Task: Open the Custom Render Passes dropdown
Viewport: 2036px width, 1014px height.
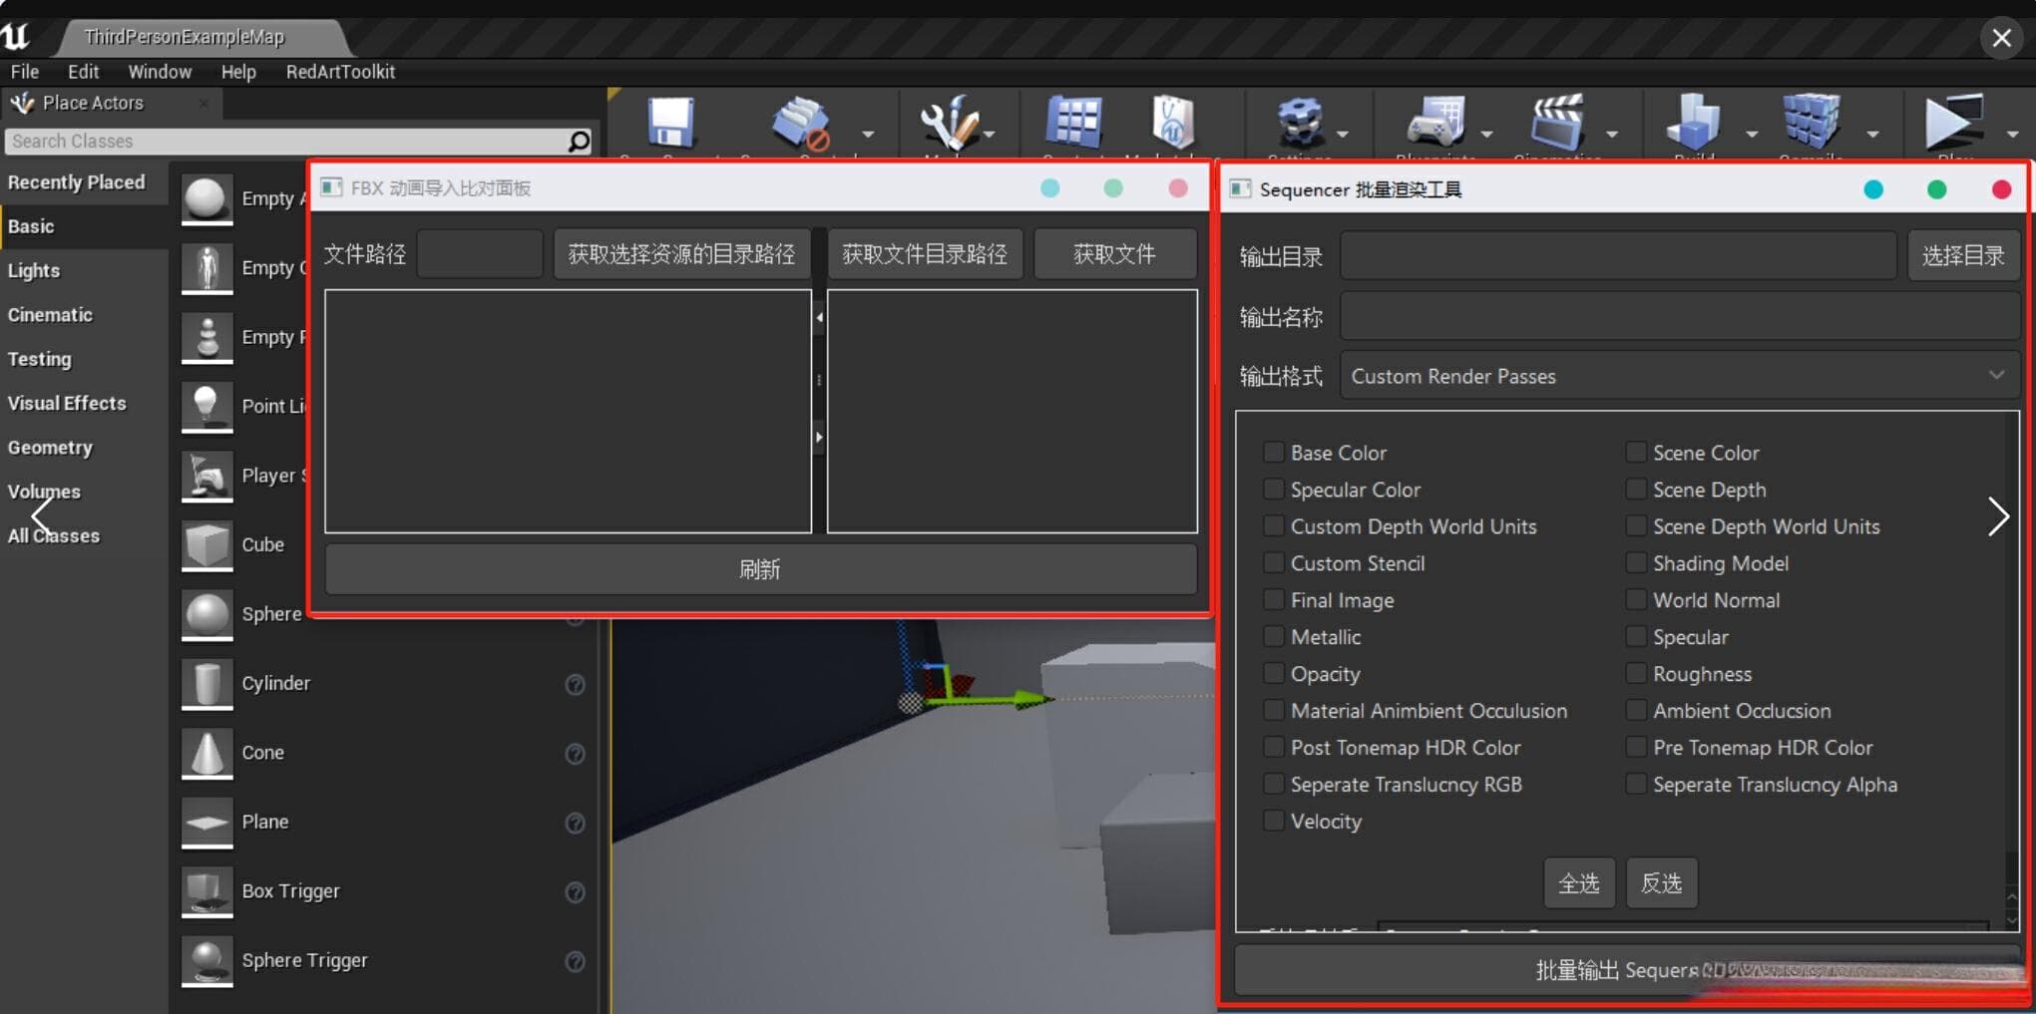Action: (x=1679, y=376)
